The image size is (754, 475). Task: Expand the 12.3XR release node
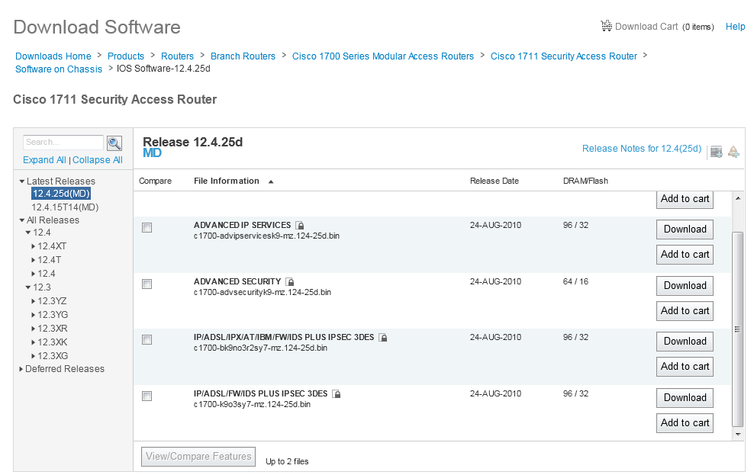(x=33, y=329)
